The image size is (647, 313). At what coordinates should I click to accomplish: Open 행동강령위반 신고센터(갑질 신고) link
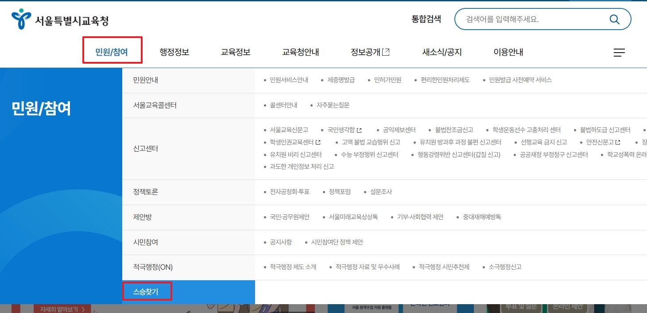pos(459,155)
